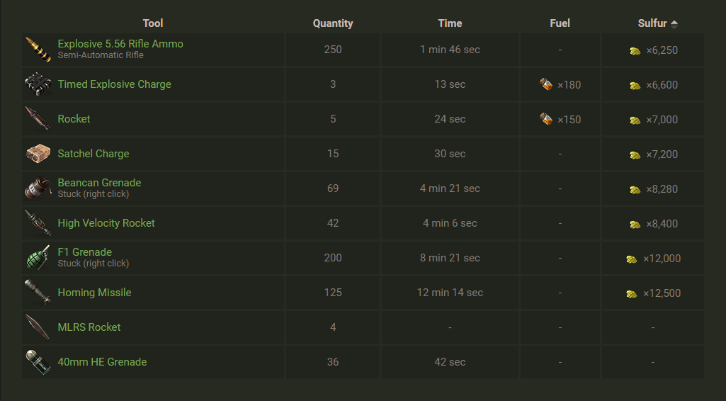Screen dimensions: 726x401
Task: Click the MLRS Rocket icon
Action: click(38, 327)
